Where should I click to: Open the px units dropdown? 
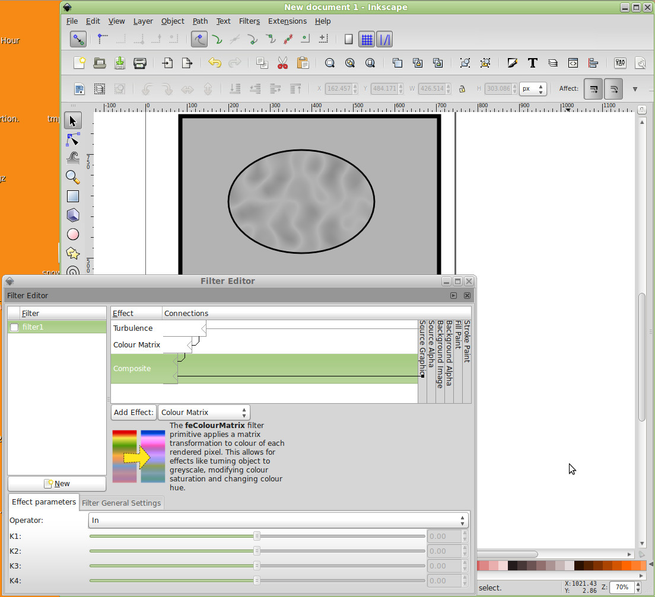533,89
